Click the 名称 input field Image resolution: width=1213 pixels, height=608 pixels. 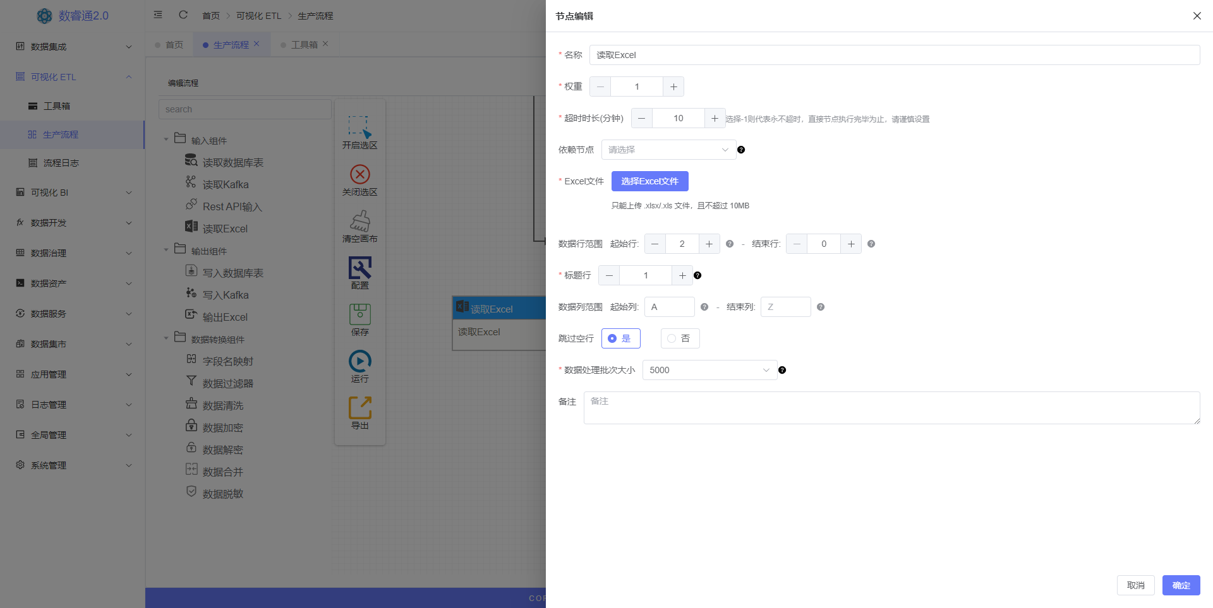[895, 55]
